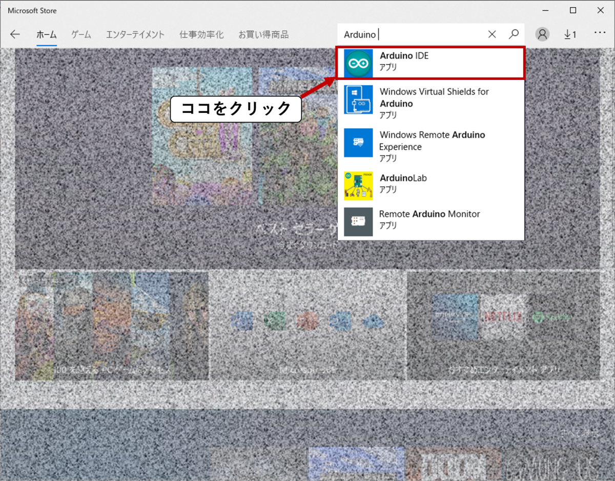
Task: View the downloads queue icon
Action: [x=570, y=34]
